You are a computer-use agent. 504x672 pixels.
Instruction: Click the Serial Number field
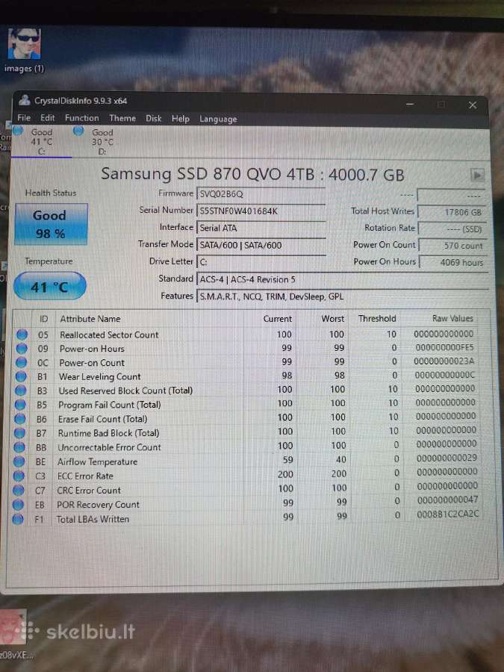point(261,211)
